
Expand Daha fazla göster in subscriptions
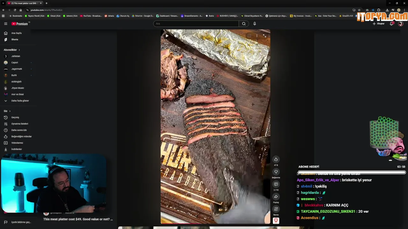click(x=20, y=101)
